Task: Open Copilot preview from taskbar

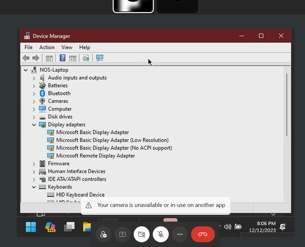Action: point(50,227)
